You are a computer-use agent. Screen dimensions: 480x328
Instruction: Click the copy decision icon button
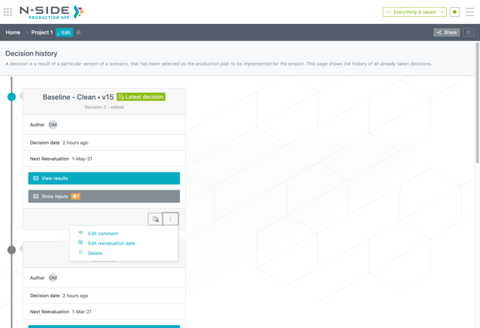(x=155, y=219)
